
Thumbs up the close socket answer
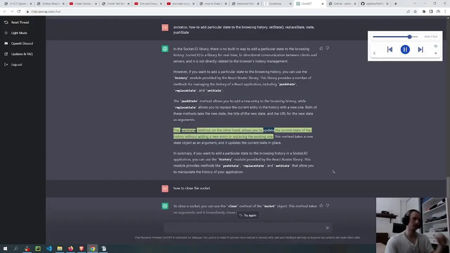pyautogui.click(x=321, y=206)
